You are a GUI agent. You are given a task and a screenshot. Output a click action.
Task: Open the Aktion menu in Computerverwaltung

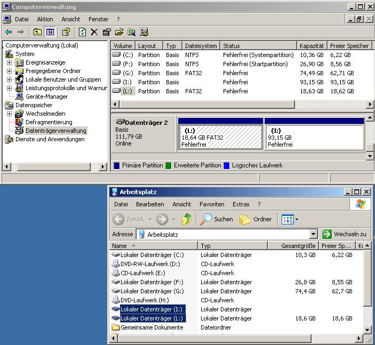click(45, 19)
